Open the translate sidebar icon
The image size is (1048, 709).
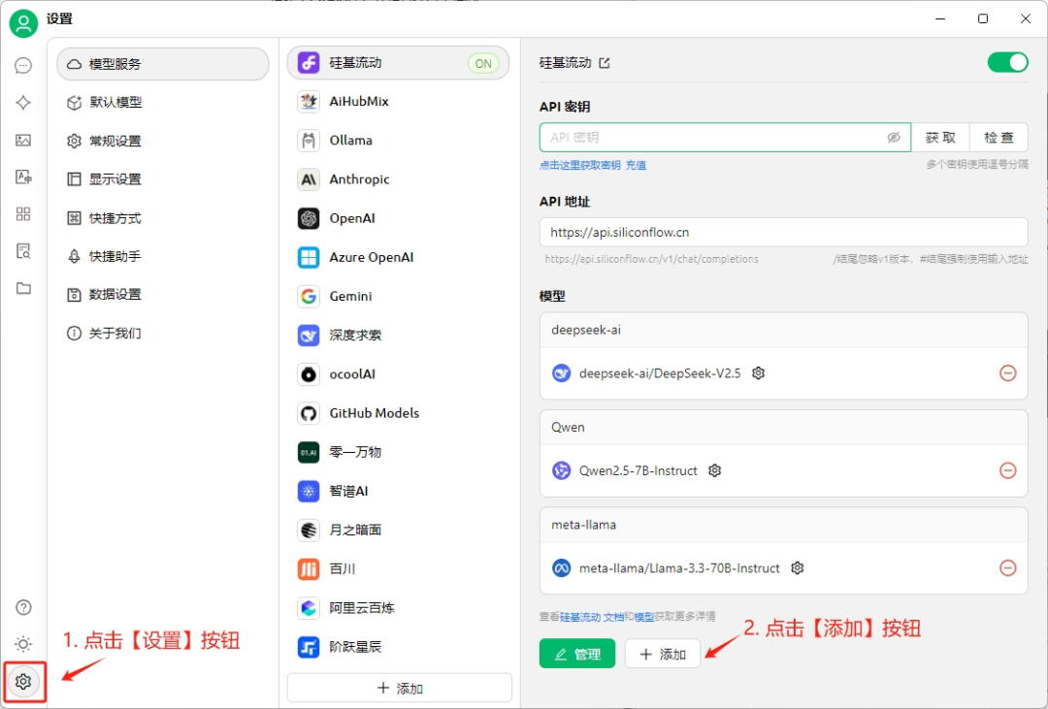coord(23,177)
